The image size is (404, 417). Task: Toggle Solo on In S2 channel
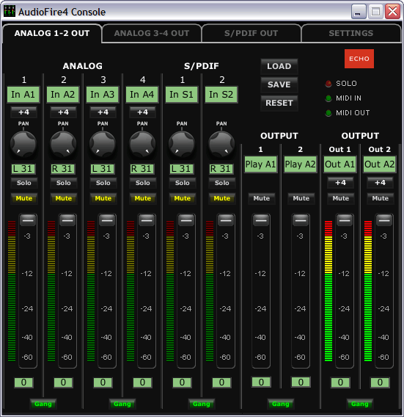coord(221,183)
